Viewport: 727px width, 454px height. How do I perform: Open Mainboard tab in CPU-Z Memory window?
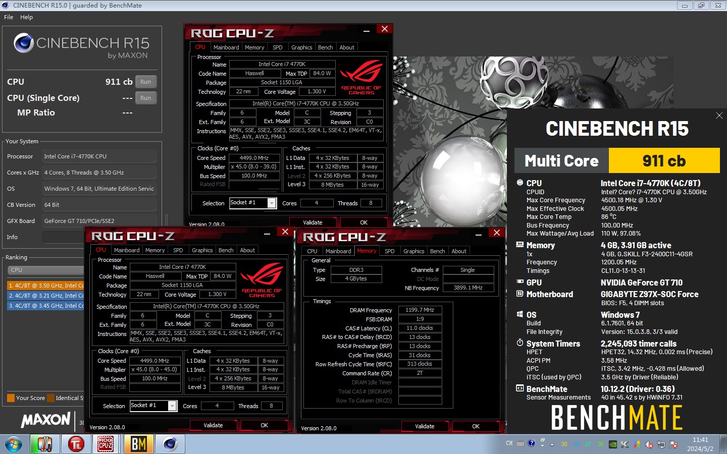point(338,251)
